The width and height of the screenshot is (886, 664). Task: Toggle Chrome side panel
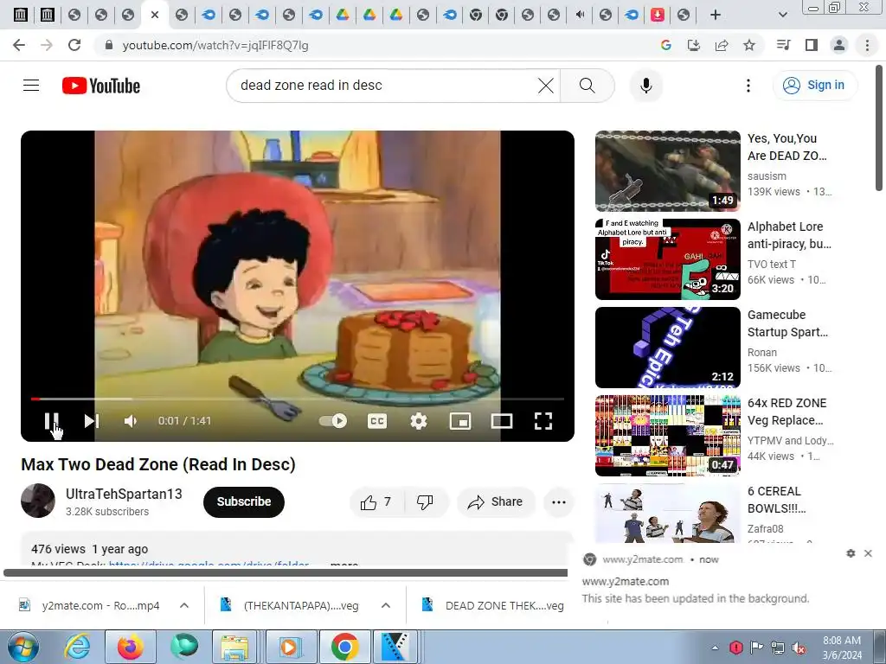click(x=812, y=45)
